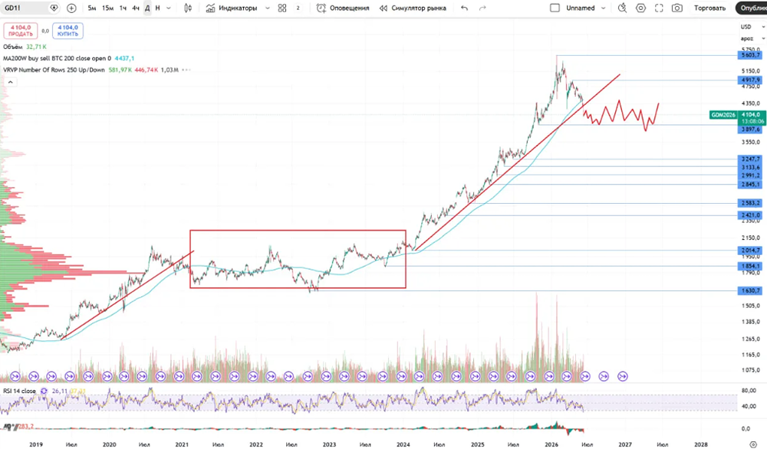767x449 pixels.
Task: Open the Индикаторы indicators dialog
Action: (x=232, y=8)
